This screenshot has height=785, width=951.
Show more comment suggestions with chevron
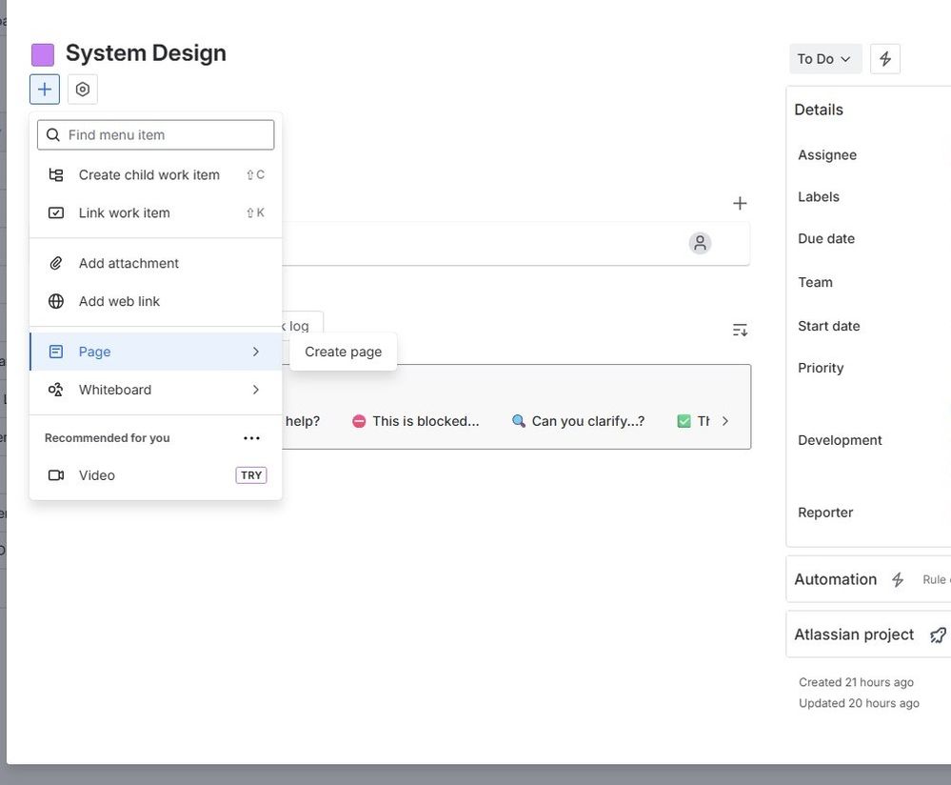pos(724,421)
